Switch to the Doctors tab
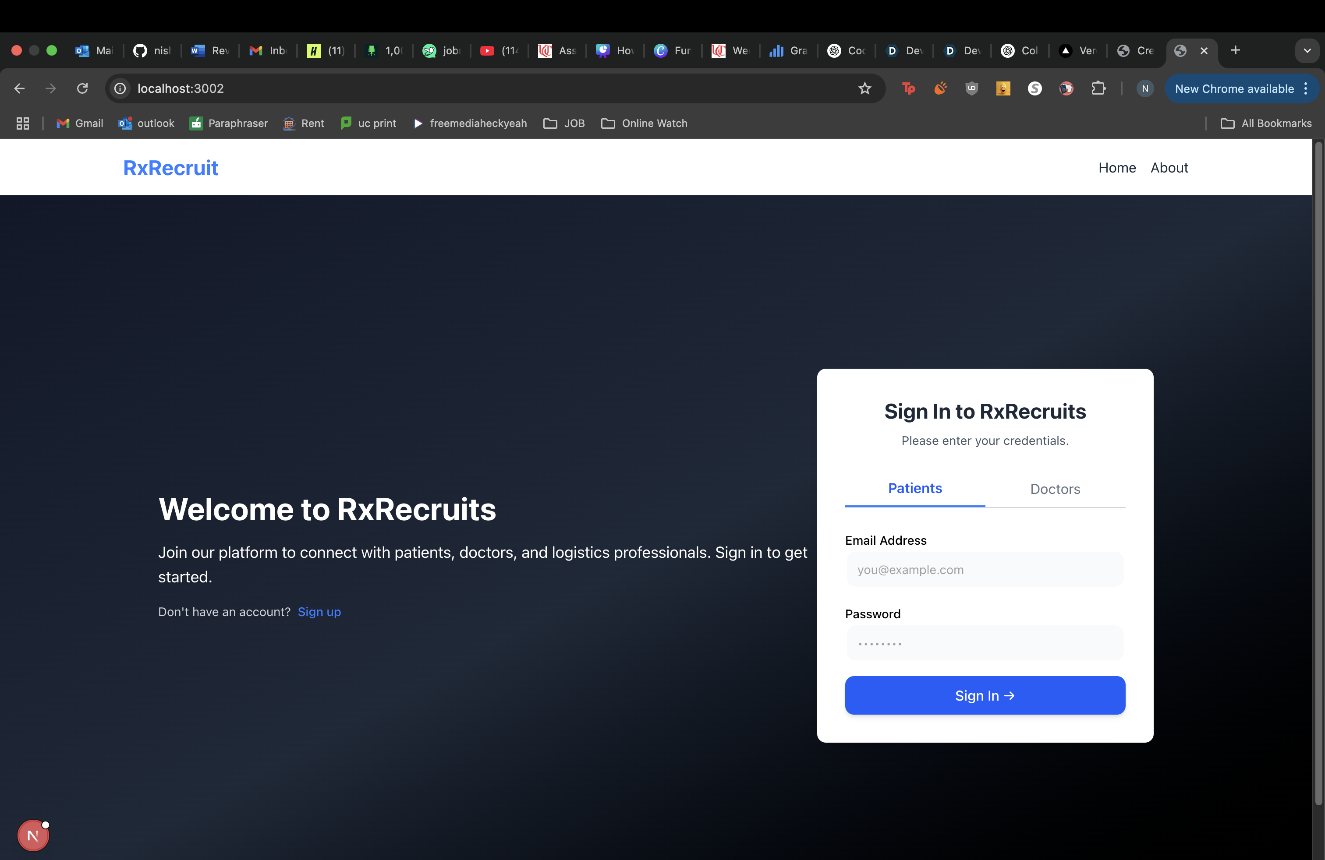This screenshot has width=1325, height=860. click(x=1055, y=489)
